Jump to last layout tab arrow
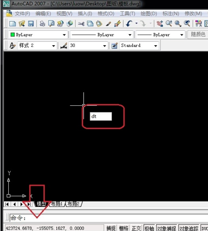Viewport: 208px width, 231px height. [x=29, y=204]
